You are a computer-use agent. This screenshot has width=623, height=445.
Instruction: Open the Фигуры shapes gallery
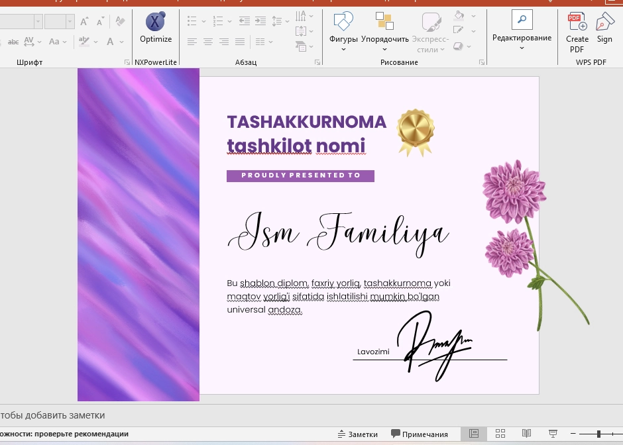point(343,32)
